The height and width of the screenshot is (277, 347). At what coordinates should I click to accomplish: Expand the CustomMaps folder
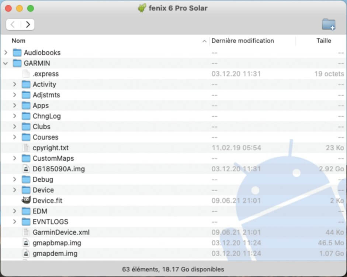click(15, 158)
